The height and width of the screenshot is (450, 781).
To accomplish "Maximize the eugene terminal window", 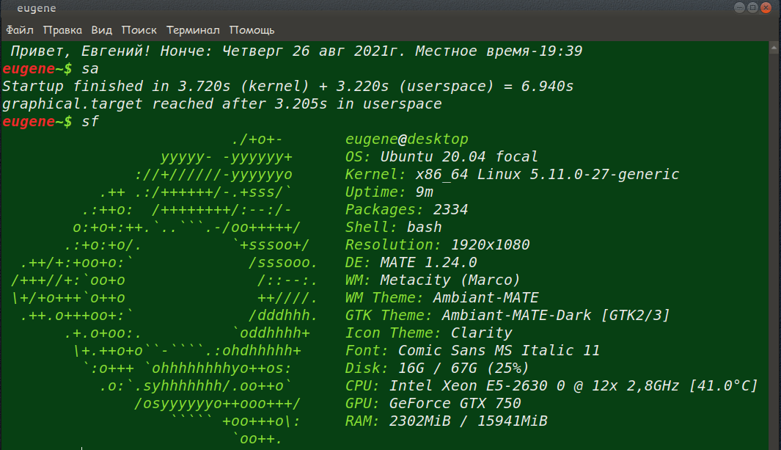I will point(752,7).
